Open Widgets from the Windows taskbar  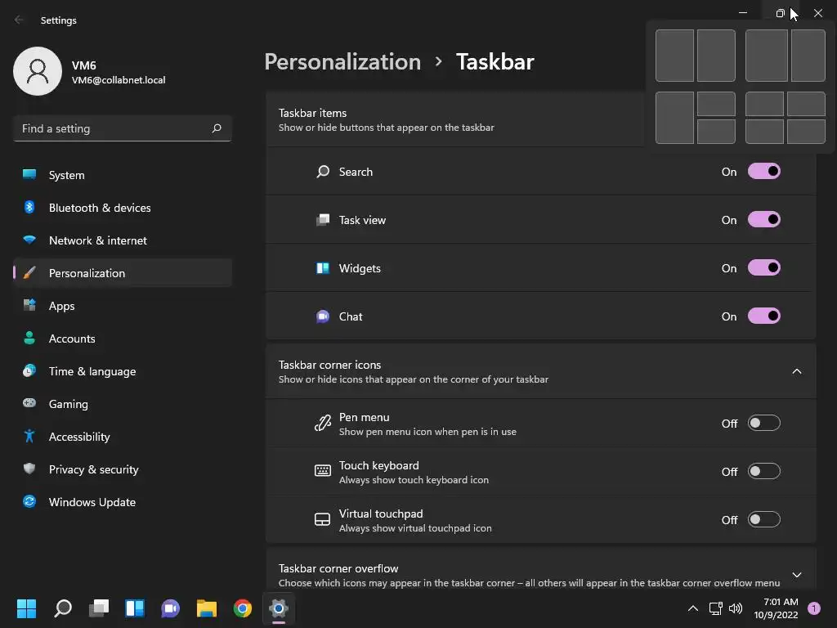coord(135,608)
